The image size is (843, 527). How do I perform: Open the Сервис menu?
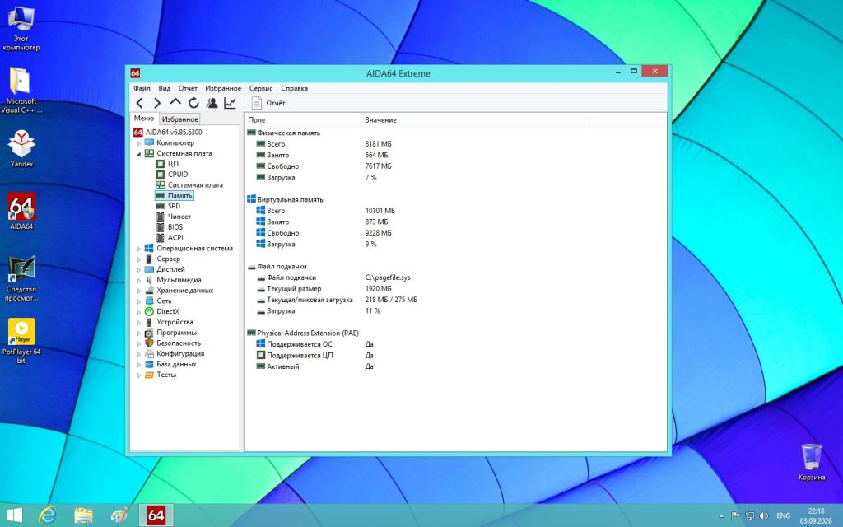261,88
